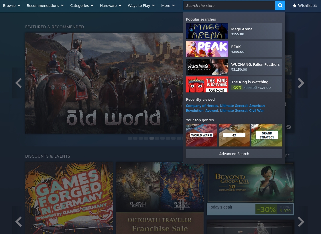The image size is (321, 234).
Task: Open the Company of Heroes recently viewed link
Action: [x=202, y=106]
